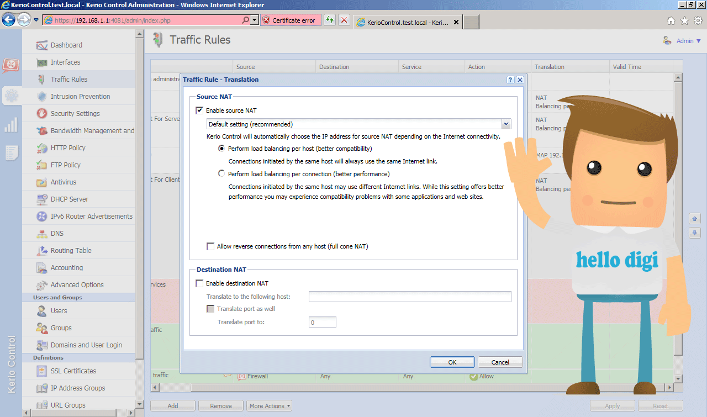707x417 pixels.
Task: Click the Add rule button
Action: click(x=173, y=406)
